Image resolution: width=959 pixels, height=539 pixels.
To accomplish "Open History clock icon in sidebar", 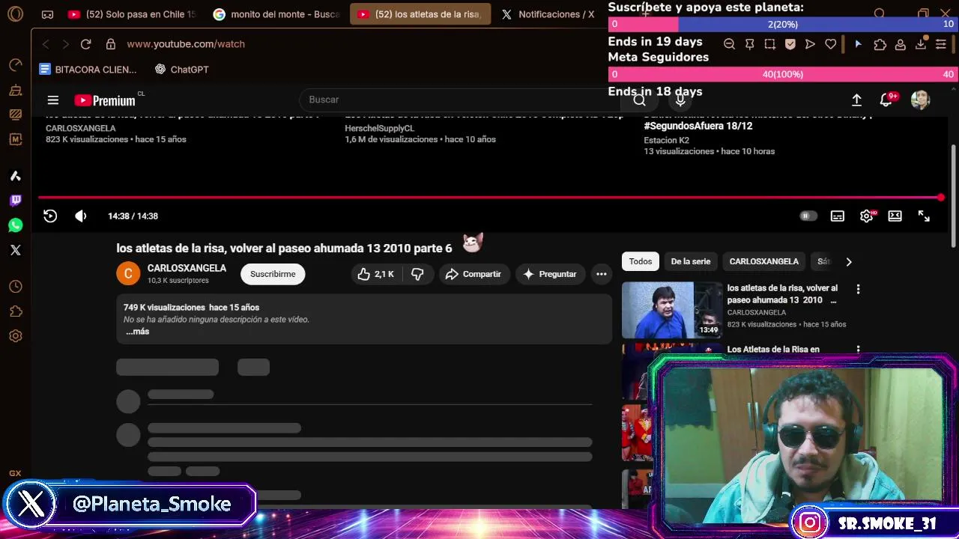I will [x=15, y=287].
